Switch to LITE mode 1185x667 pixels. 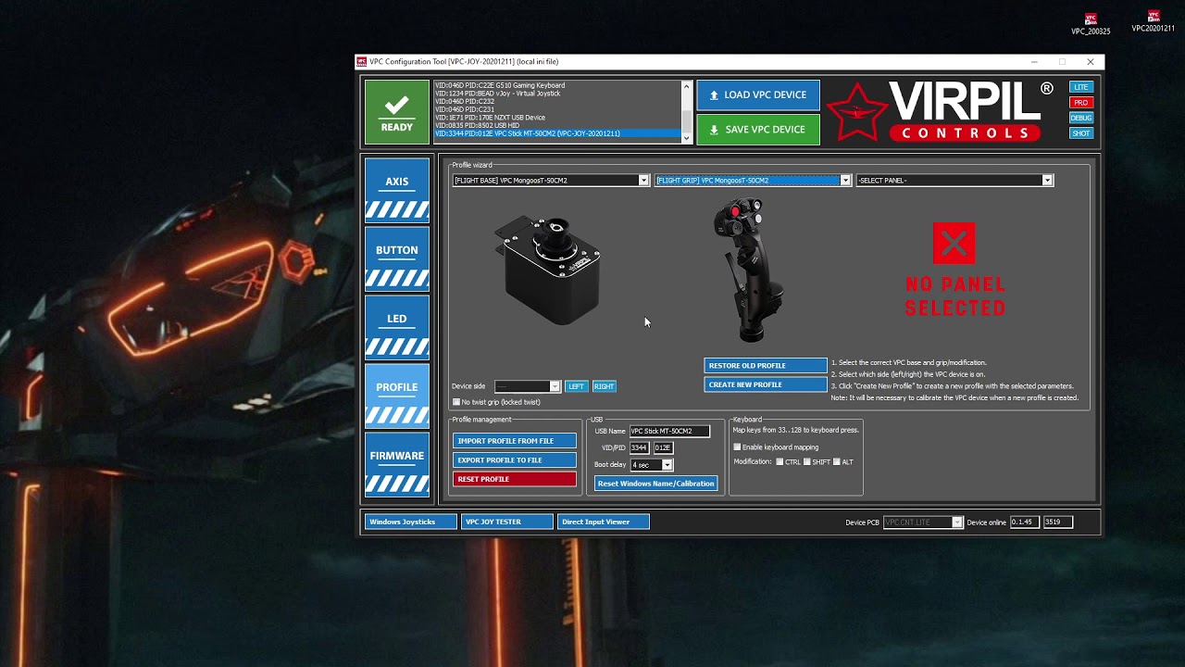tap(1080, 87)
